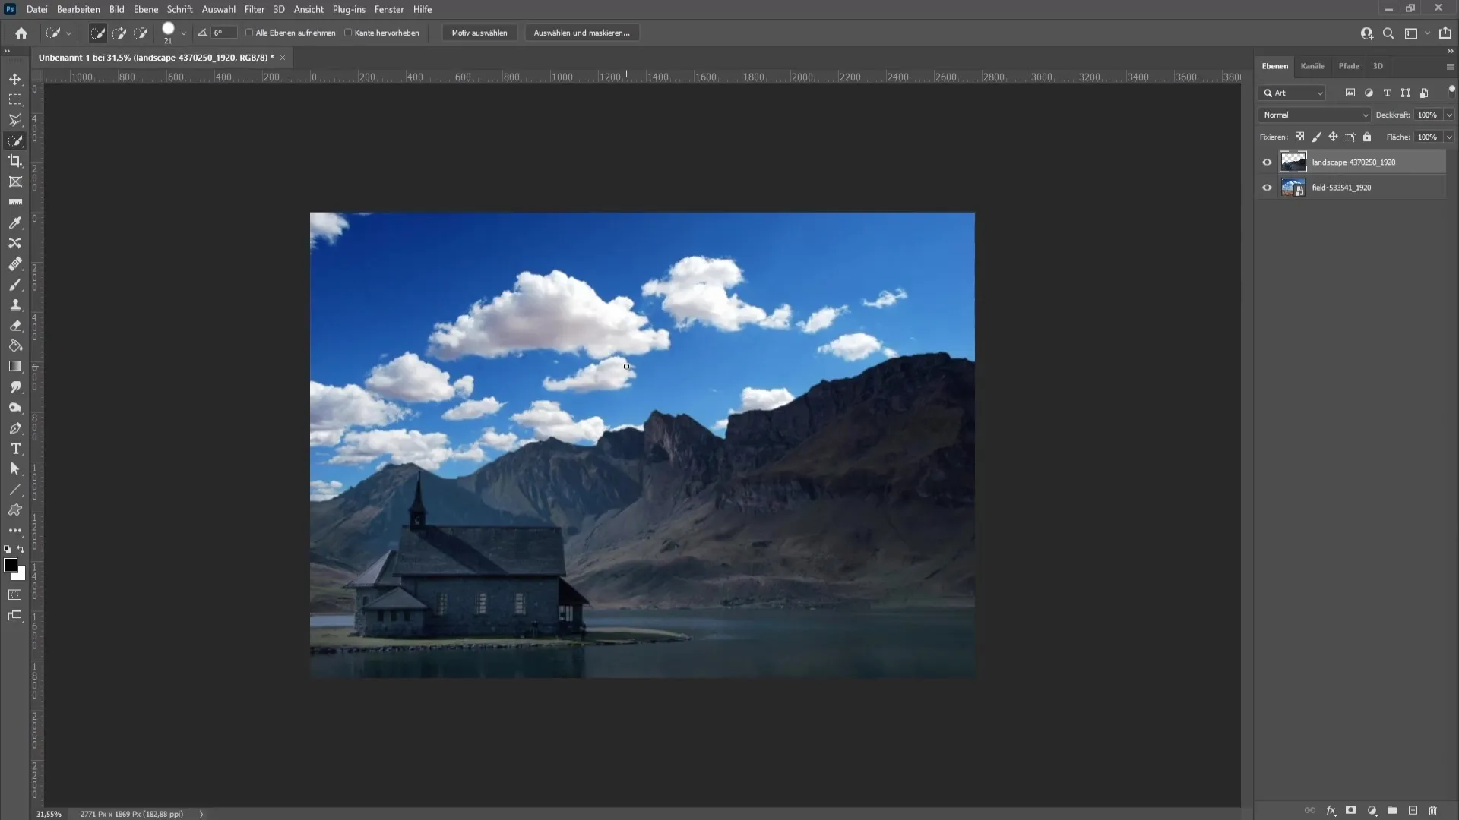The width and height of the screenshot is (1459, 820).
Task: Choose New Selection mode icon
Action: click(x=97, y=33)
